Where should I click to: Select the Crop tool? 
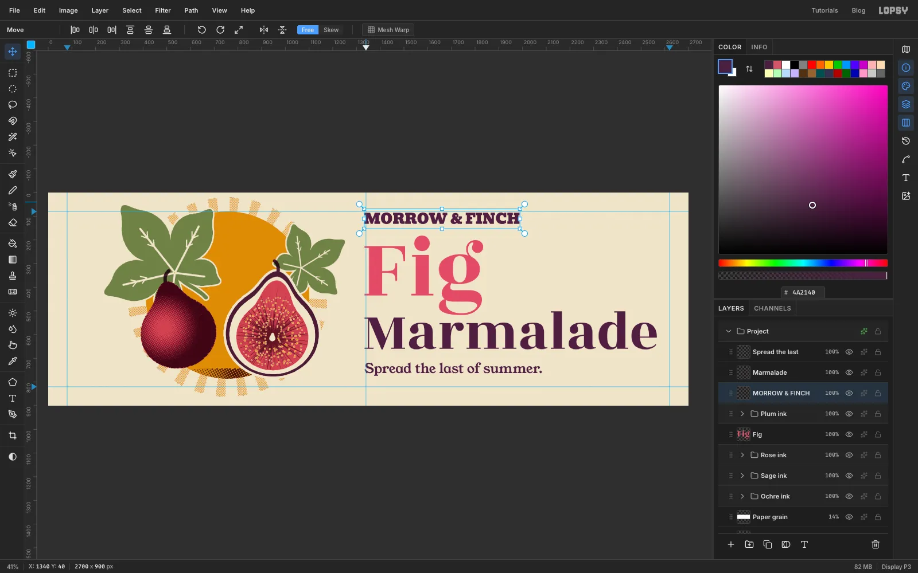[13, 435]
